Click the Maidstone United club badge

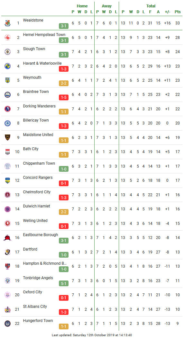(8, 137)
